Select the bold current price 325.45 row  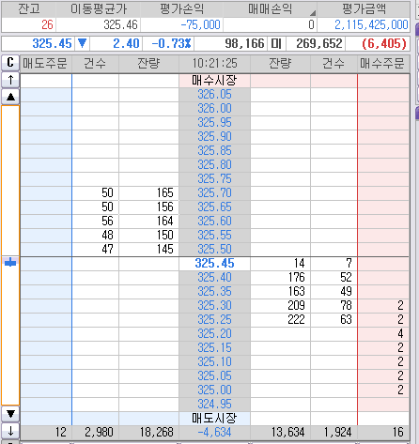(214, 264)
